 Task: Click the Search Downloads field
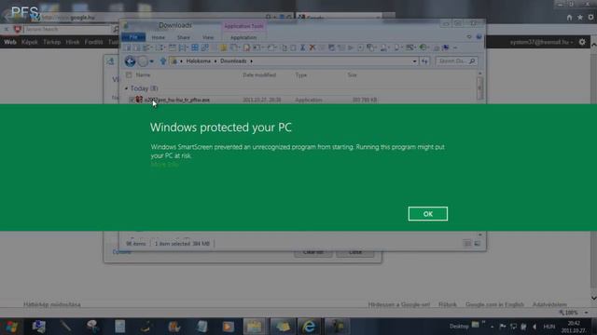click(x=456, y=61)
